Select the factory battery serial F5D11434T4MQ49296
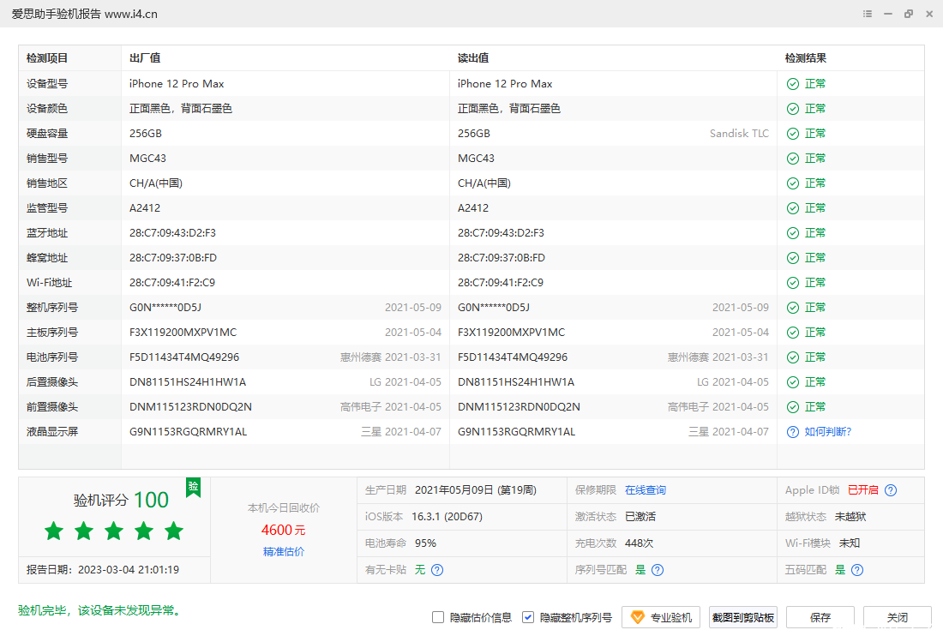Viewport: 943px width, 642px height. [184, 357]
